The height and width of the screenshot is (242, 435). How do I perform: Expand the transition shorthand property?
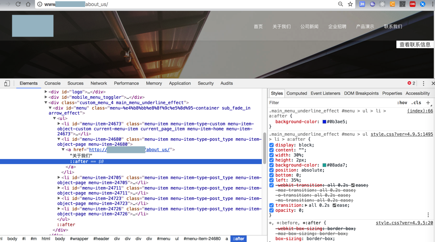(x=306, y=205)
